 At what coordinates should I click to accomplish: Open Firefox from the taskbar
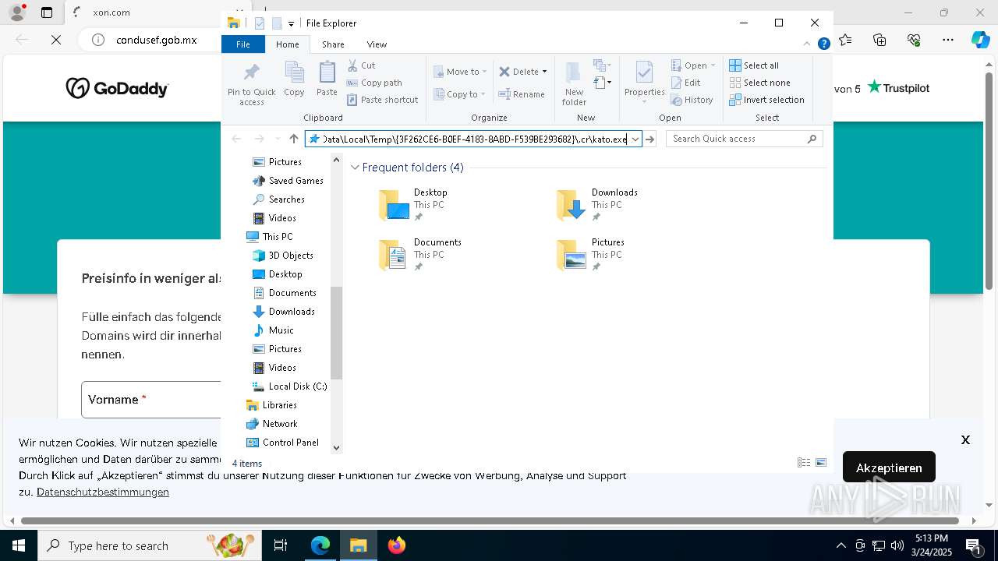397,545
